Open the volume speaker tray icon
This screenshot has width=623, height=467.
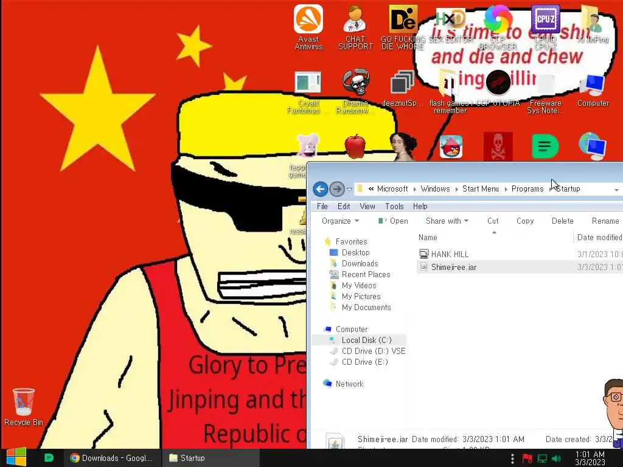557,458
